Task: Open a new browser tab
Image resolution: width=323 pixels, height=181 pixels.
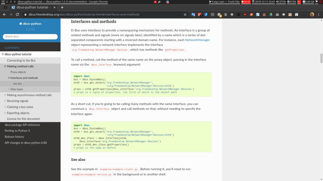Action: click(x=62, y=8)
